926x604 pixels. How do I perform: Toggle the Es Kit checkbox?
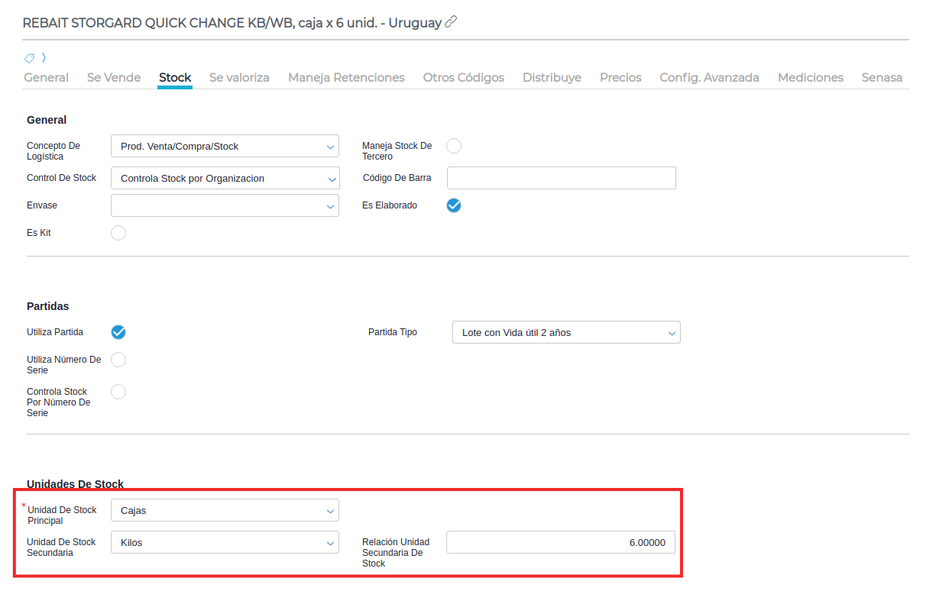coord(118,233)
